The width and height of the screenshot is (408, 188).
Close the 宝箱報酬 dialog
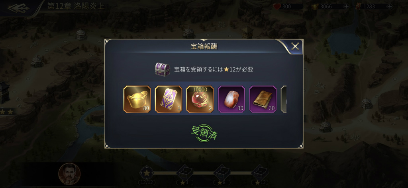(295, 47)
